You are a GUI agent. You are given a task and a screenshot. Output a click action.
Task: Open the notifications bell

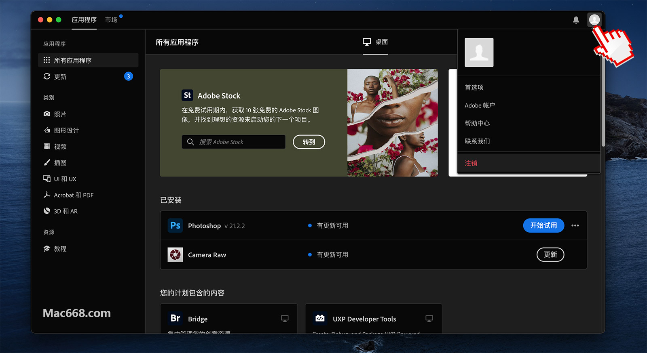coord(576,20)
